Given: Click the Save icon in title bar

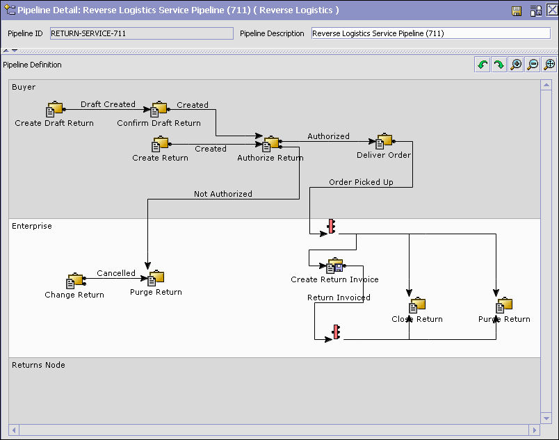Looking at the screenshot, I should tap(517, 11).
